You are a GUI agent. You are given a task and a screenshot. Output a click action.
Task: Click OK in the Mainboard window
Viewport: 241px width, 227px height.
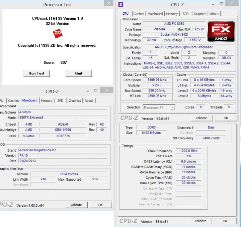click(x=100, y=205)
